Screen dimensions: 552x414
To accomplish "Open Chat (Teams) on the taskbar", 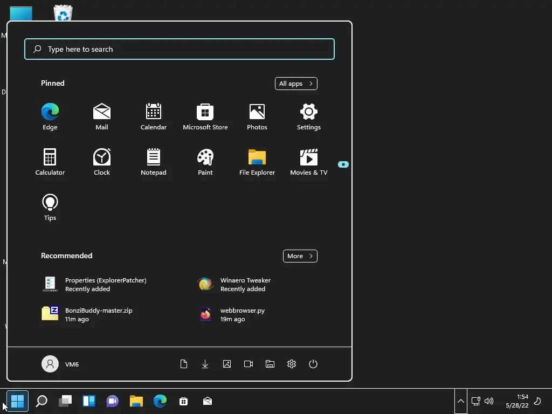I will click(x=112, y=401).
